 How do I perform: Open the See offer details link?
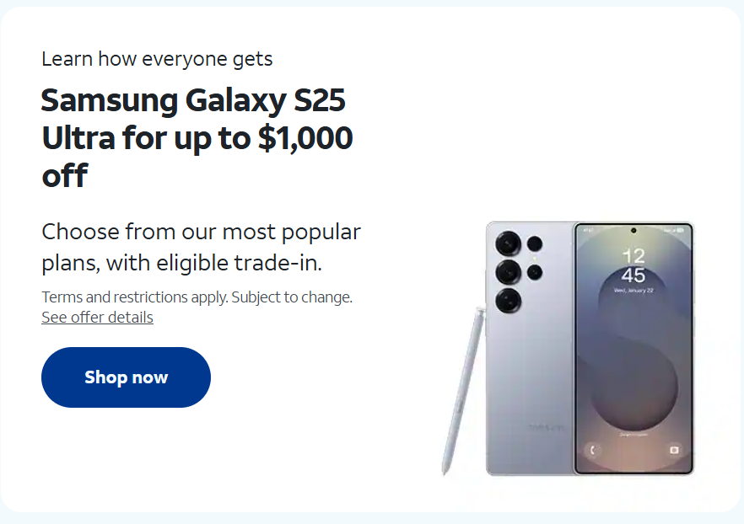(97, 318)
